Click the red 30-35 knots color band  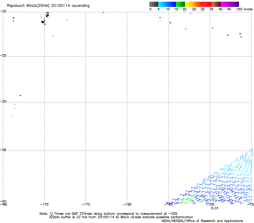[207, 4]
